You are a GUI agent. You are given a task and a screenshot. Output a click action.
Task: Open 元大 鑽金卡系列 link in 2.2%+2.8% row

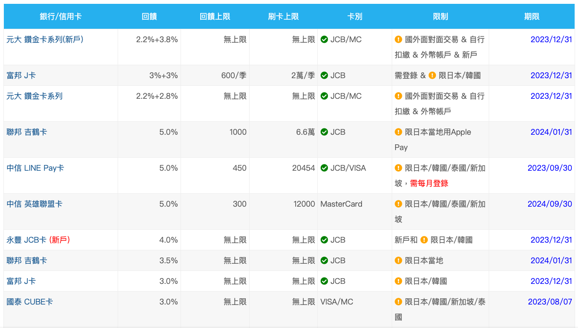pos(35,96)
